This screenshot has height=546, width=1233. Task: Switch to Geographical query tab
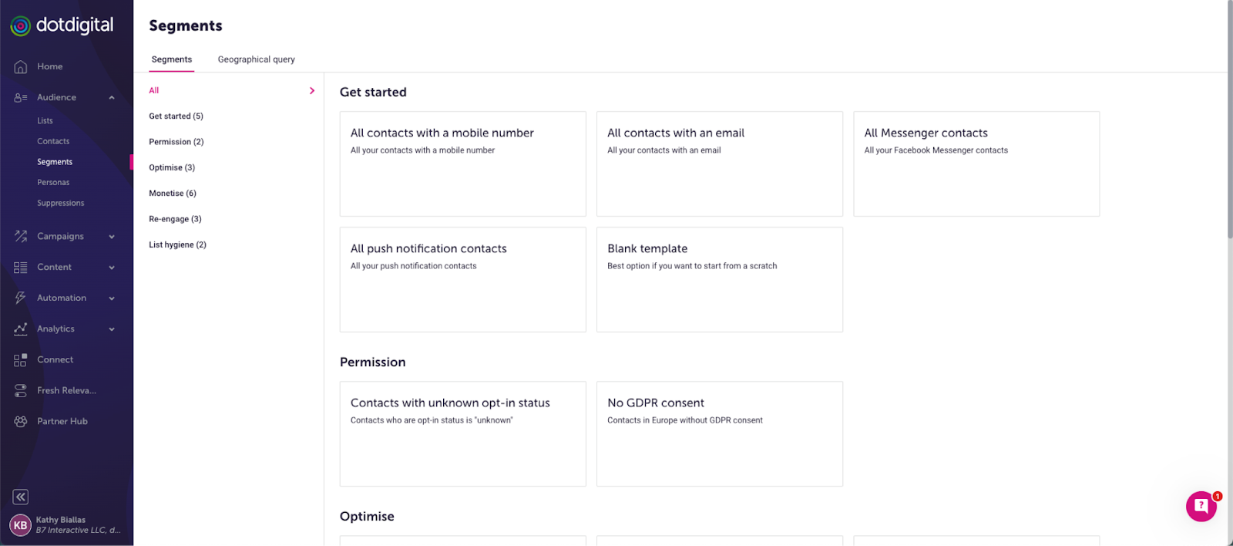pyautogui.click(x=256, y=59)
